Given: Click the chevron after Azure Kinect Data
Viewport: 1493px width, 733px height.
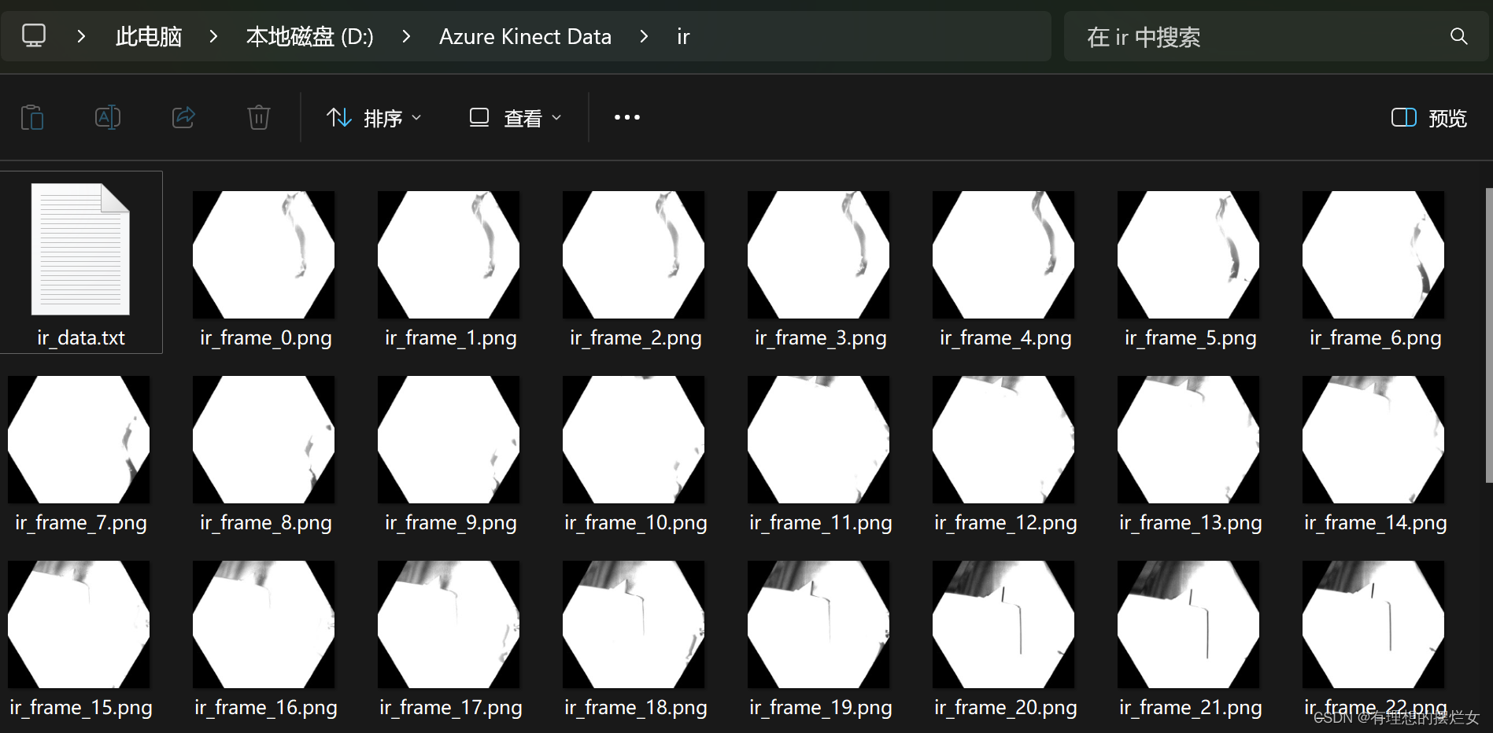Looking at the screenshot, I should [644, 36].
